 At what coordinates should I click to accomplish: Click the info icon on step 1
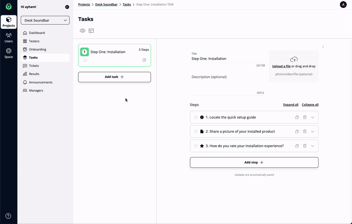click(x=202, y=117)
